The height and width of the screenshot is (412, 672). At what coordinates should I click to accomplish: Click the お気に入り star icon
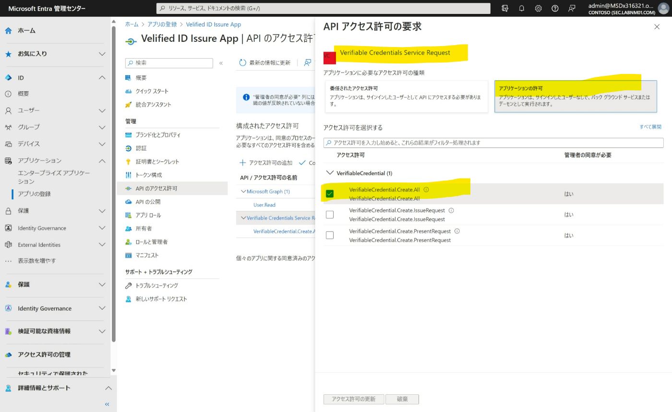pyautogui.click(x=8, y=54)
